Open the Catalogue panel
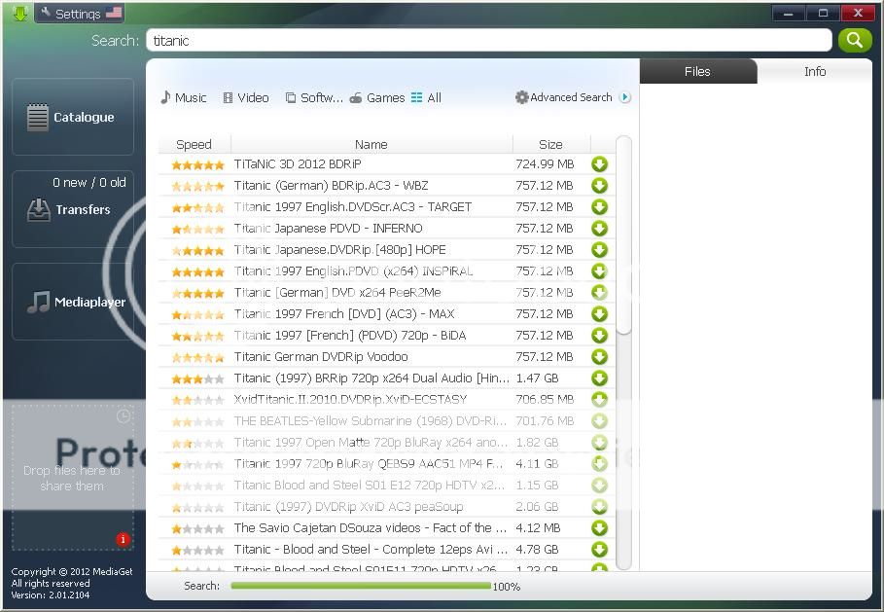This screenshot has height=612, width=884. 73,117
